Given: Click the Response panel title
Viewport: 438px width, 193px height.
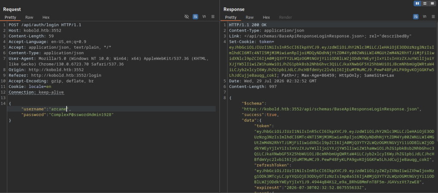Looking at the screenshot, I should click(234, 9).
